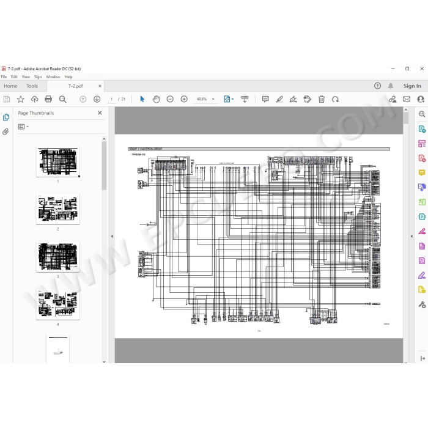Screen dimensions: 428x428
Task: Select page 1 thumbnail
Action: click(x=57, y=161)
